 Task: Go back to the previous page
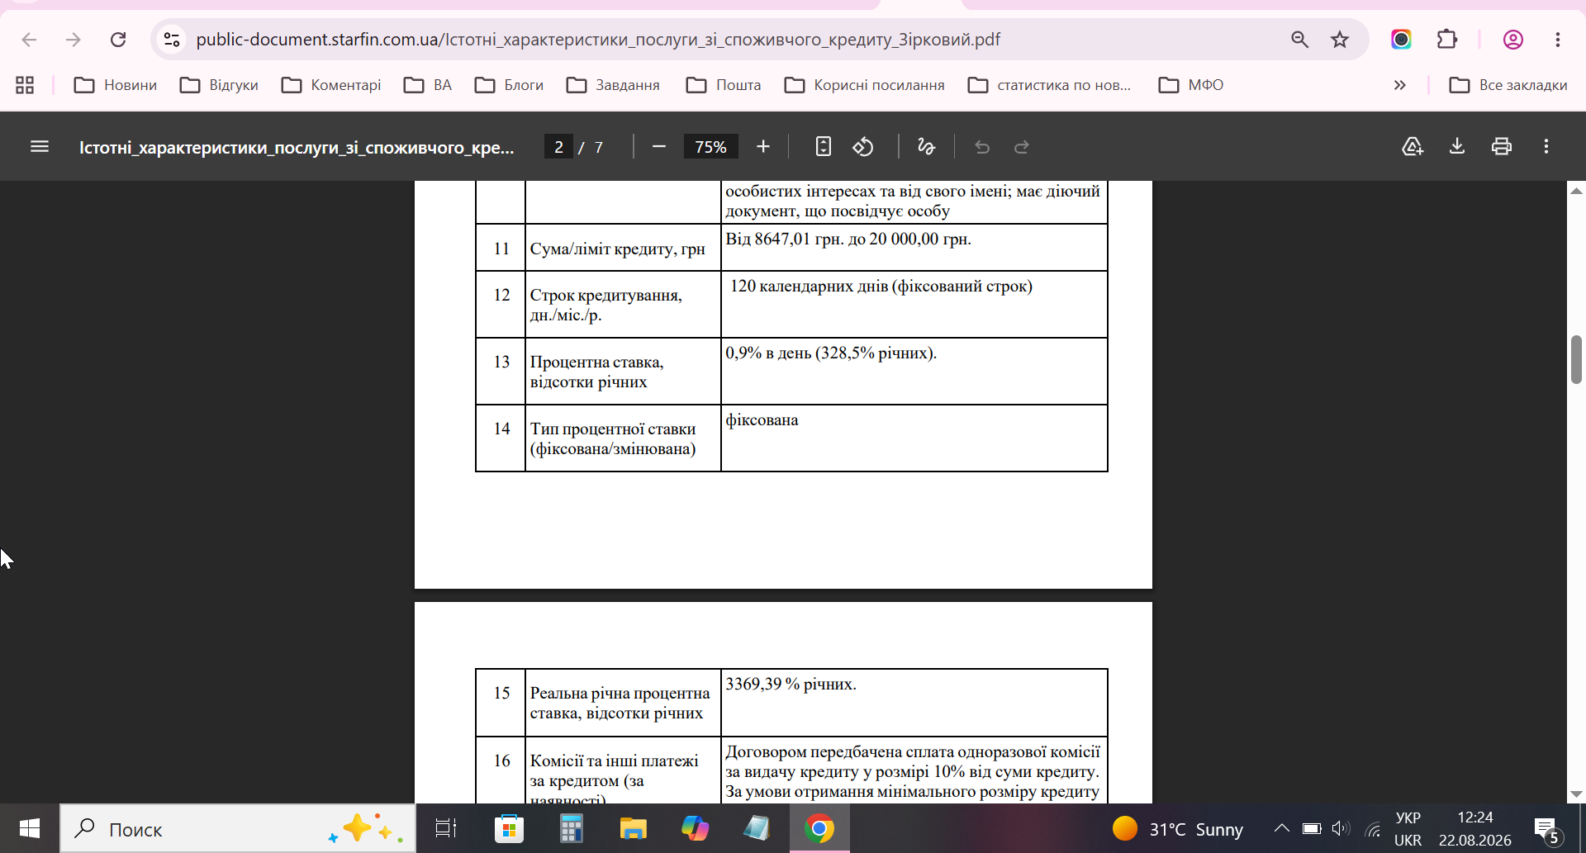coord(29,40)
